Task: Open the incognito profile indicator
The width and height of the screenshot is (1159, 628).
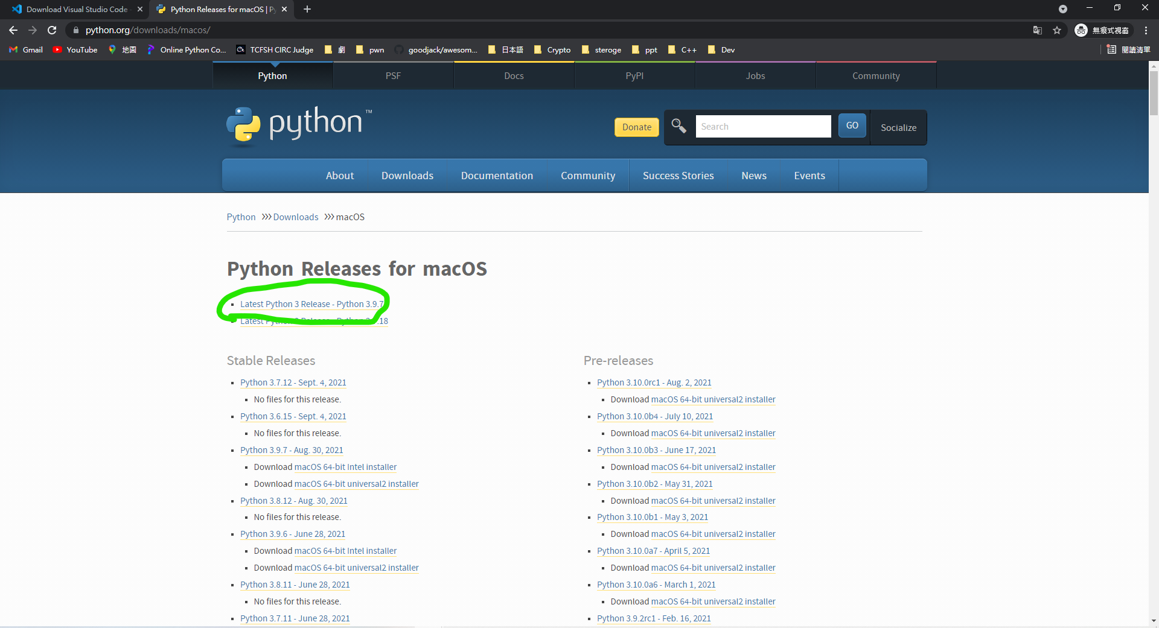Action: coord(1102,30)
